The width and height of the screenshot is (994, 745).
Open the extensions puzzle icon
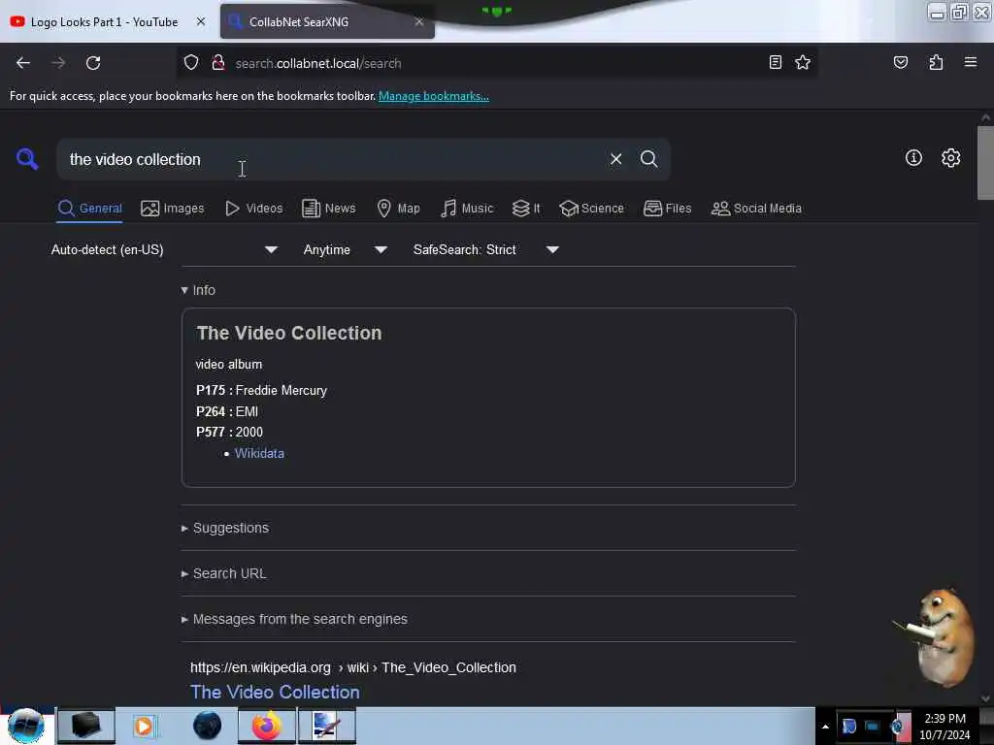click(936, 62)
